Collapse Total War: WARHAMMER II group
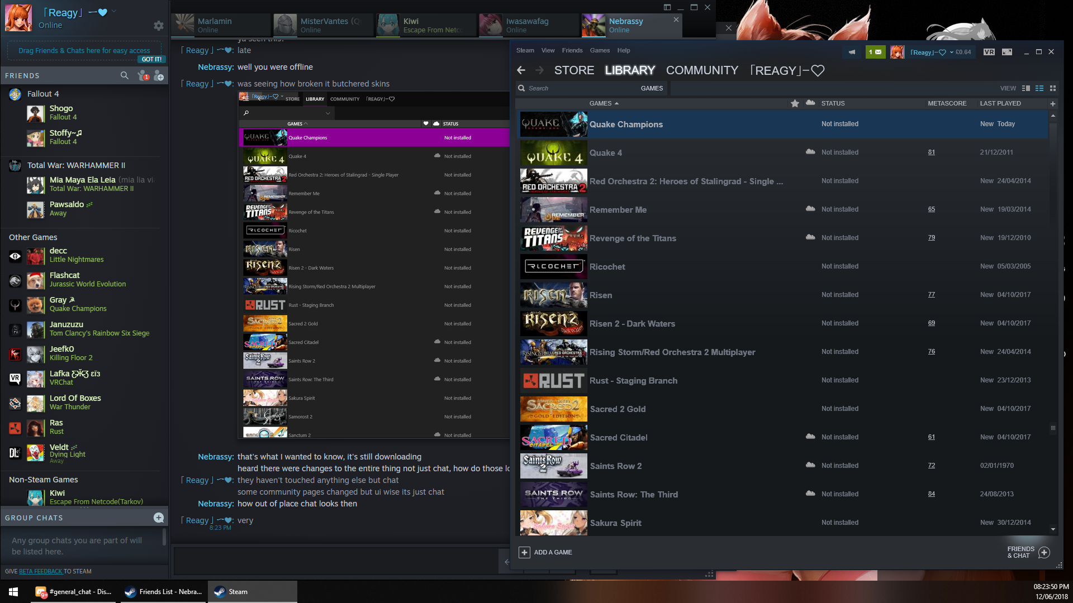The width and height of the screenshot is (1073, 603). coord(76,165)
